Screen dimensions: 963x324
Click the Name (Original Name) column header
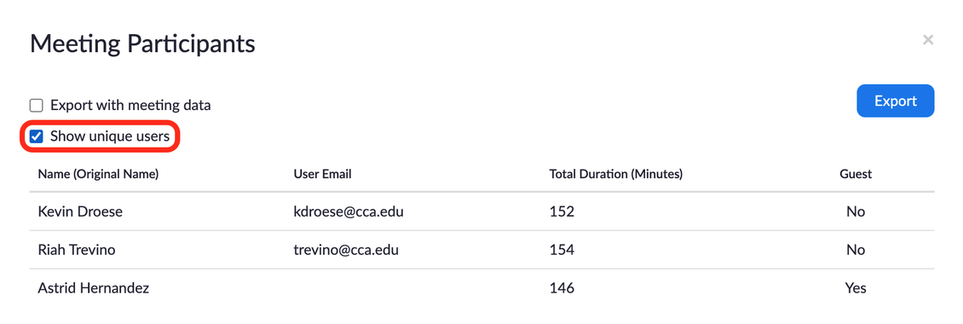point(98,174)
